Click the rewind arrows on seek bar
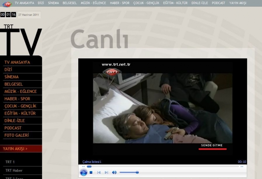Viewport: 262px width, 179px height. point(84,166)
